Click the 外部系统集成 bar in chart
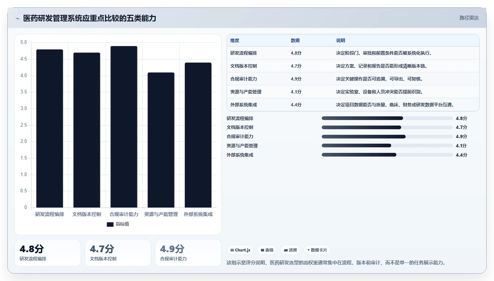Image resolution: width=494 pixels, height=281 pixels. (x=198, y=135)
